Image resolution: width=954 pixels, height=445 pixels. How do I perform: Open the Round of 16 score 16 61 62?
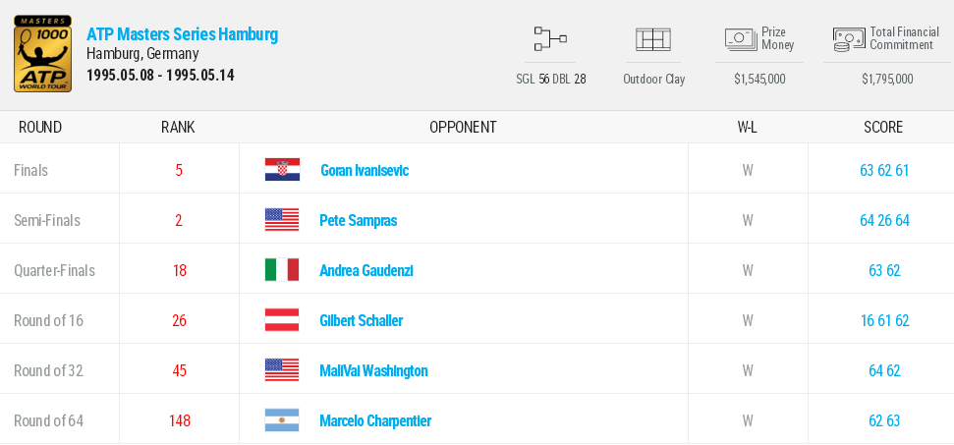click(x=884, y=320)
